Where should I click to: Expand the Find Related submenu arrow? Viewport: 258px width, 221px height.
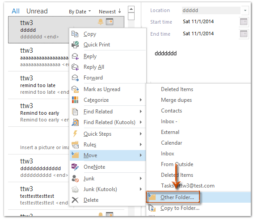pos(141,112)
